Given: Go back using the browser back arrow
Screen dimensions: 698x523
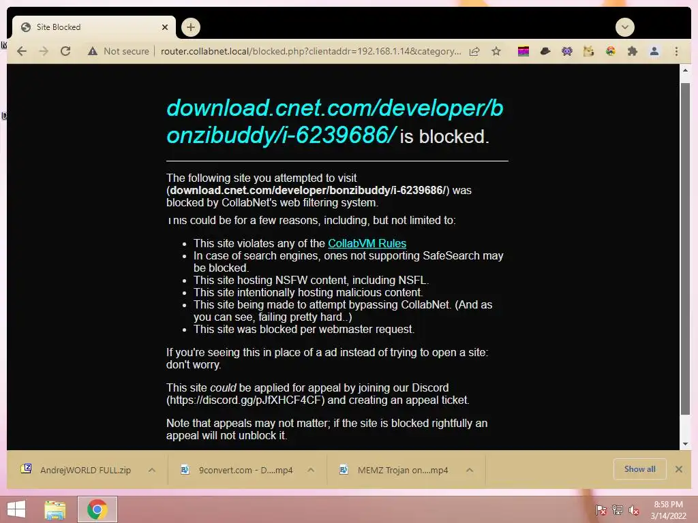Looking at the screenshot, I should point(22,51).
